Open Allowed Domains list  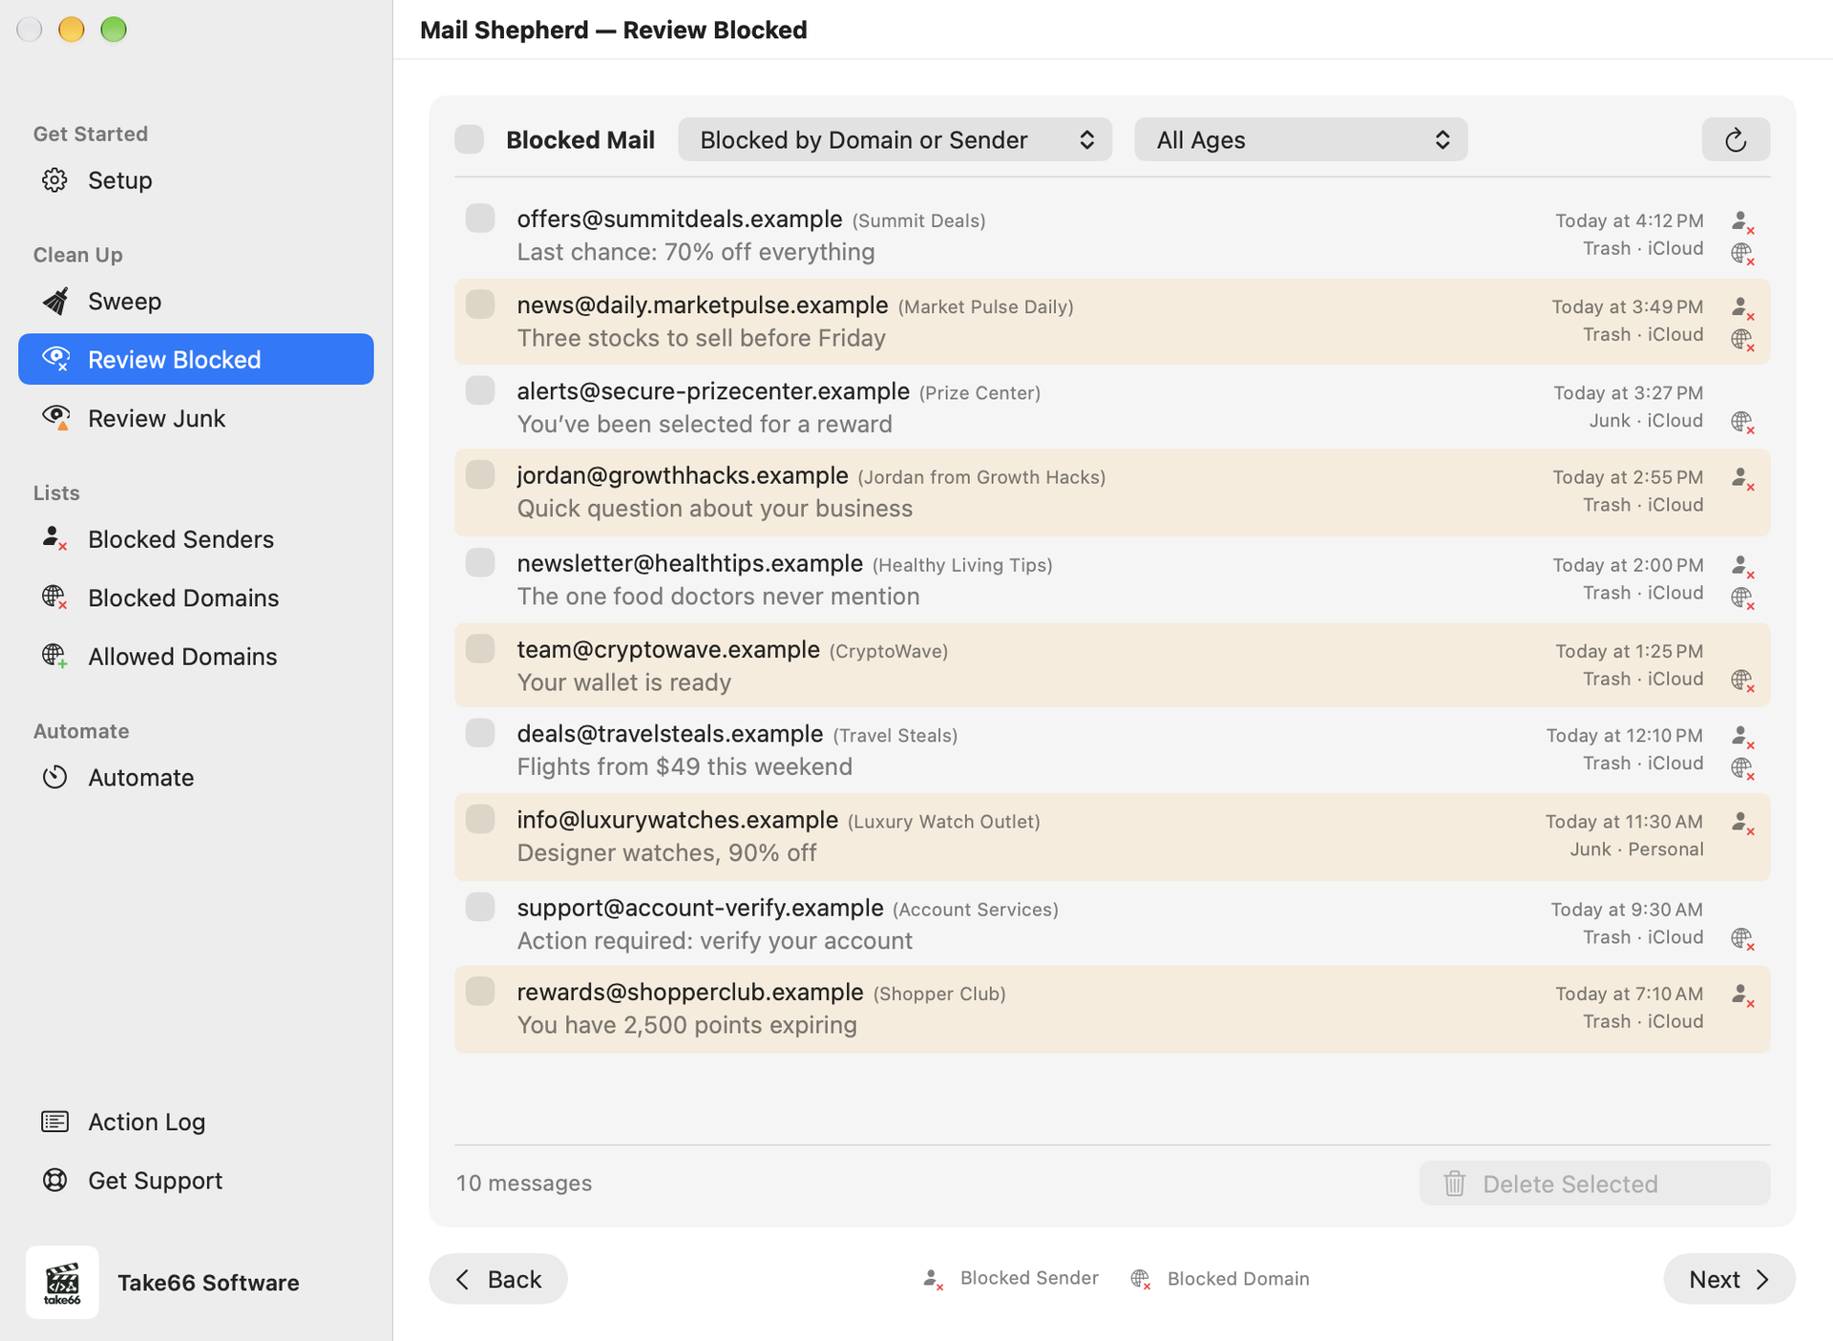(x=196, y=657)
